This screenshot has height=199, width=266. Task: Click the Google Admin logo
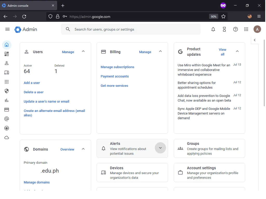26,30
